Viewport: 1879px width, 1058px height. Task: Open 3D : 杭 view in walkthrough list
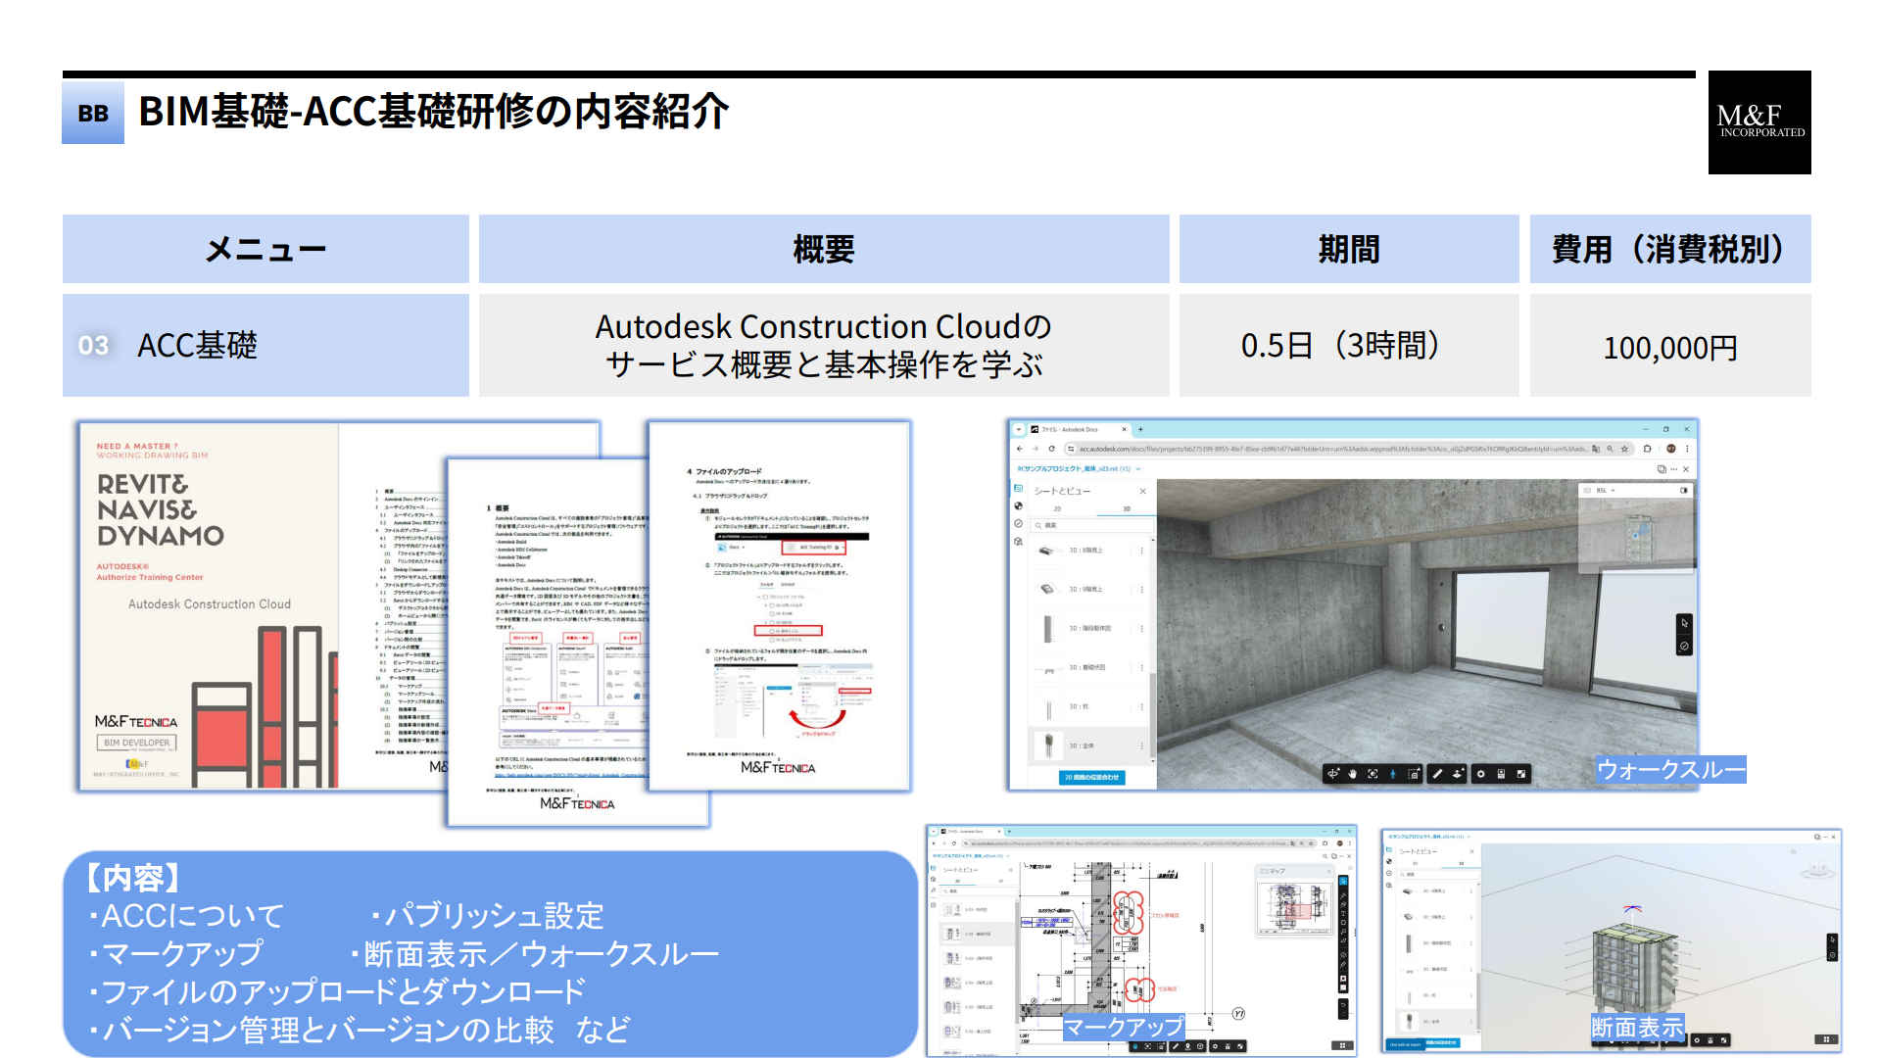[x=1087, y=706]
